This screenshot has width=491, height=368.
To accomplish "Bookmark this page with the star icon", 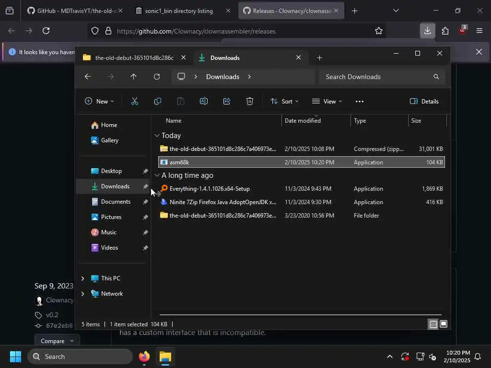I will pos(379,31).
